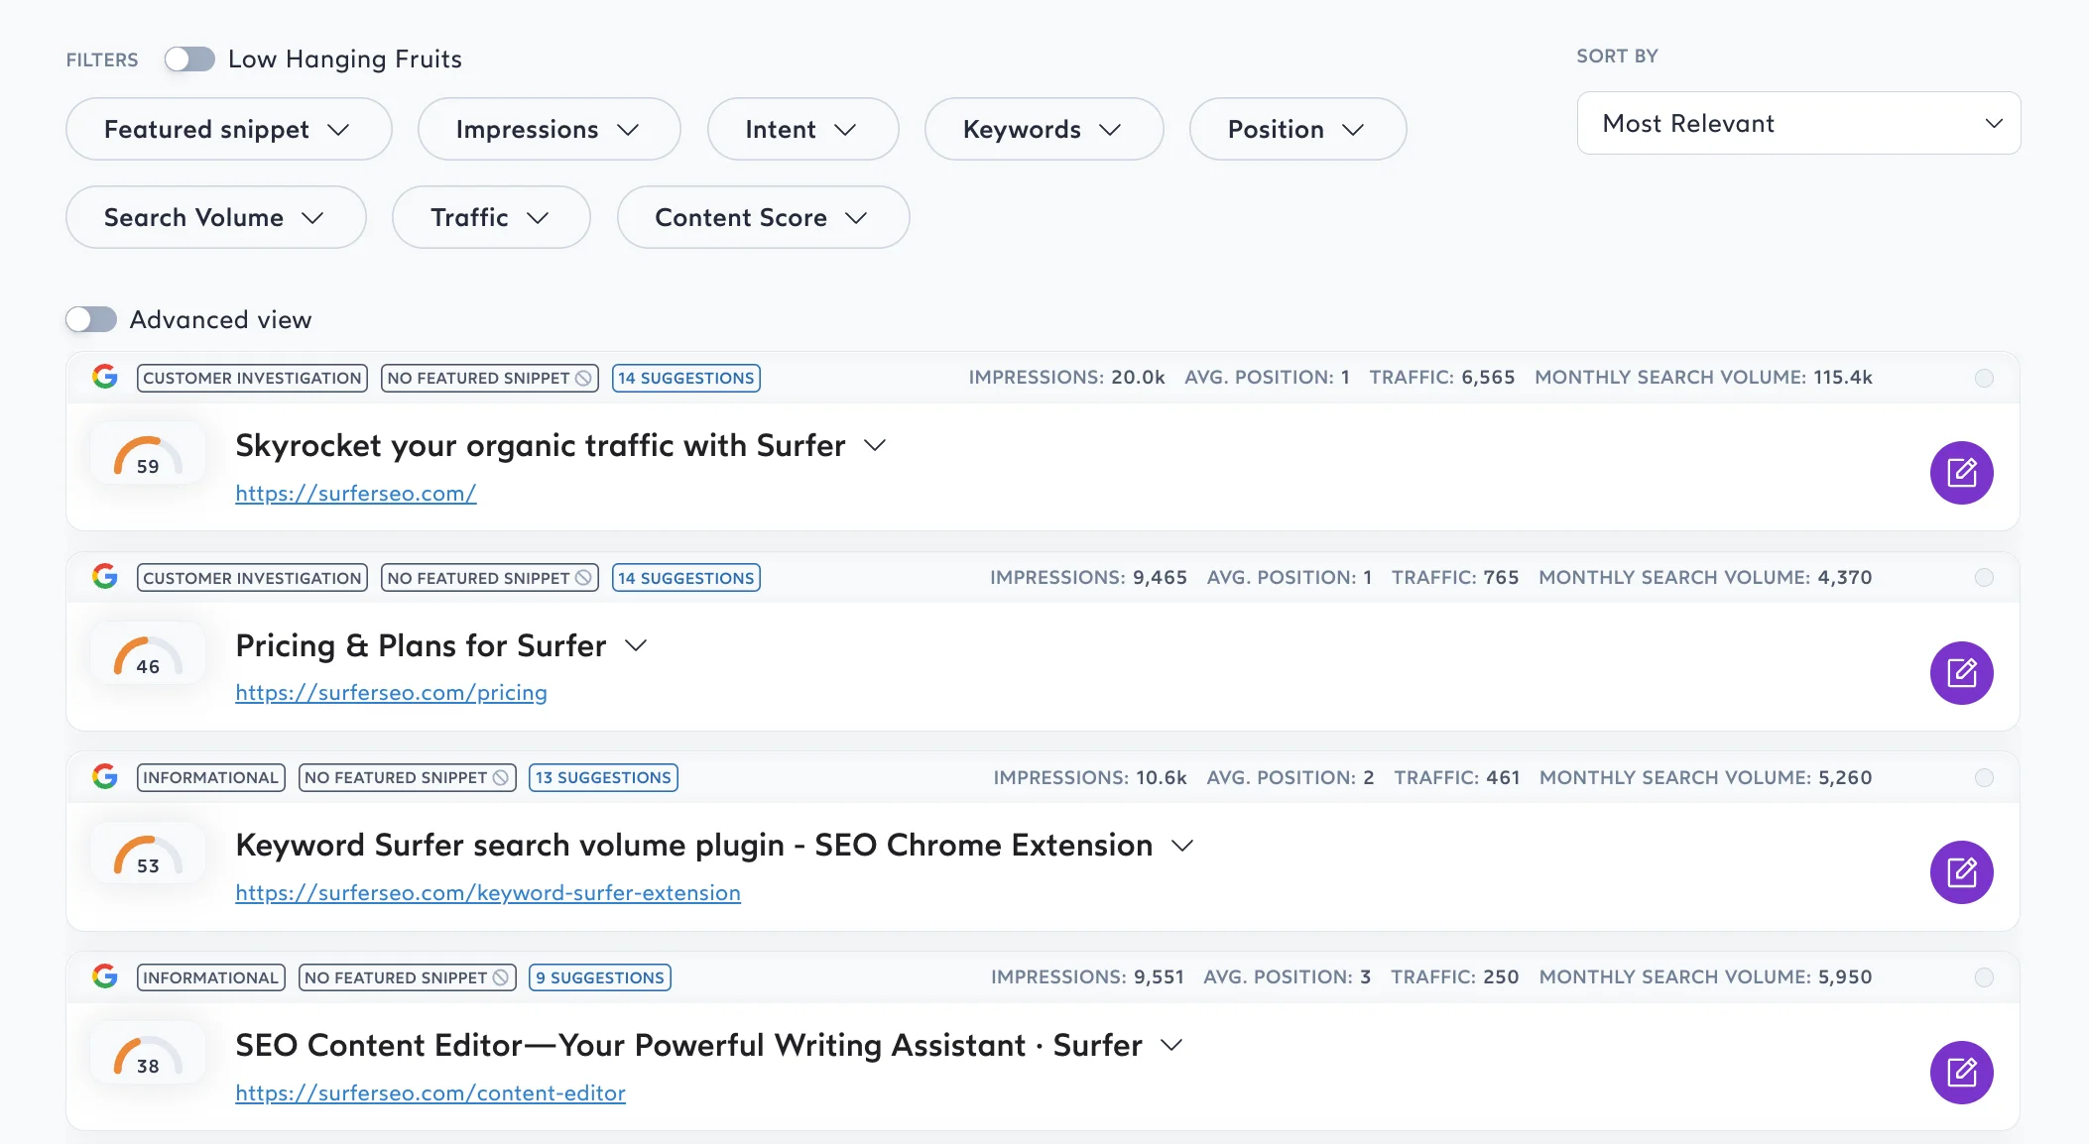Enable Advanced view switch
Screen dimensions: 2089x1144
click(91, 319)
